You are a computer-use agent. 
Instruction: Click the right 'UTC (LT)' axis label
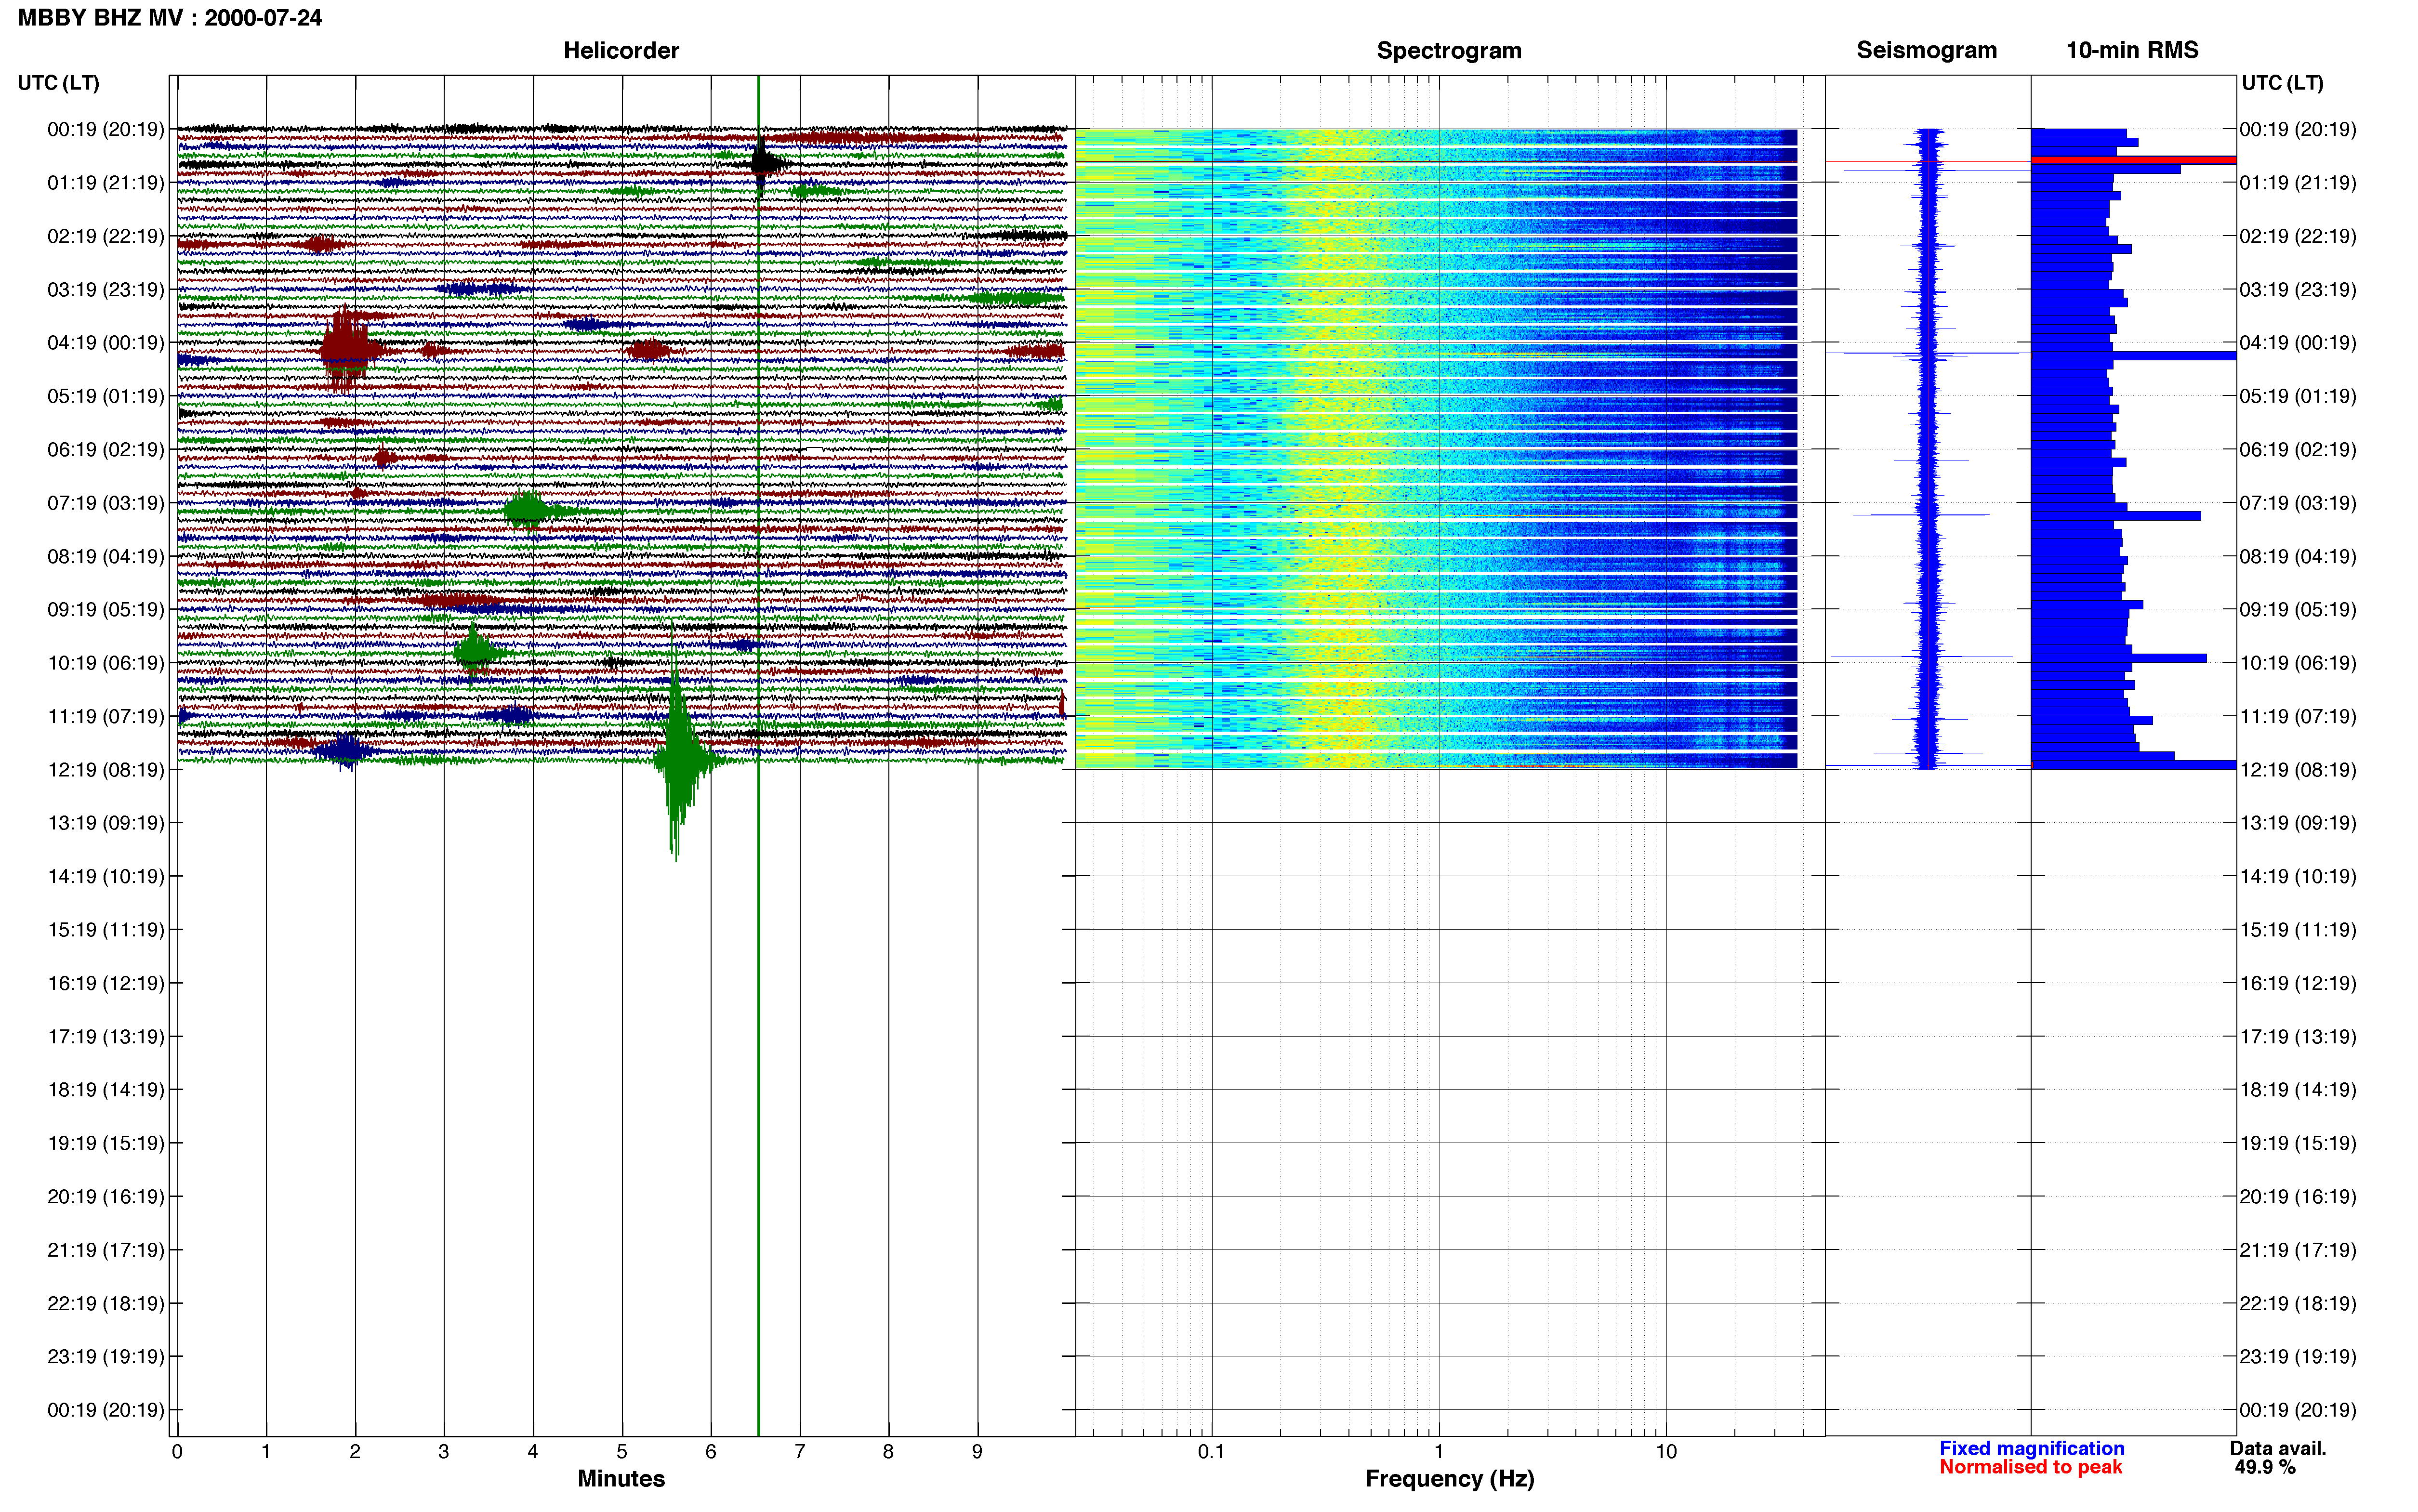[x=2282, y=83]
